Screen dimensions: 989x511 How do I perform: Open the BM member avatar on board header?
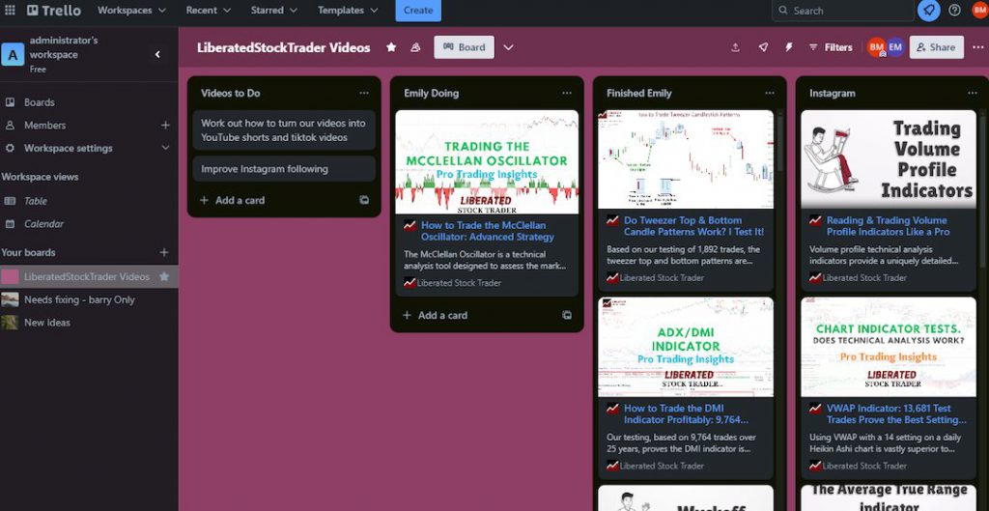pos(876,47)
